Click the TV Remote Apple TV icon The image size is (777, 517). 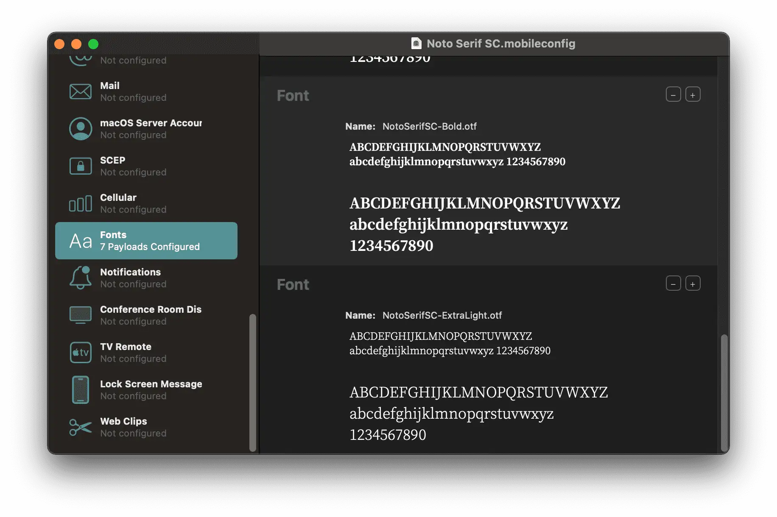80,353
